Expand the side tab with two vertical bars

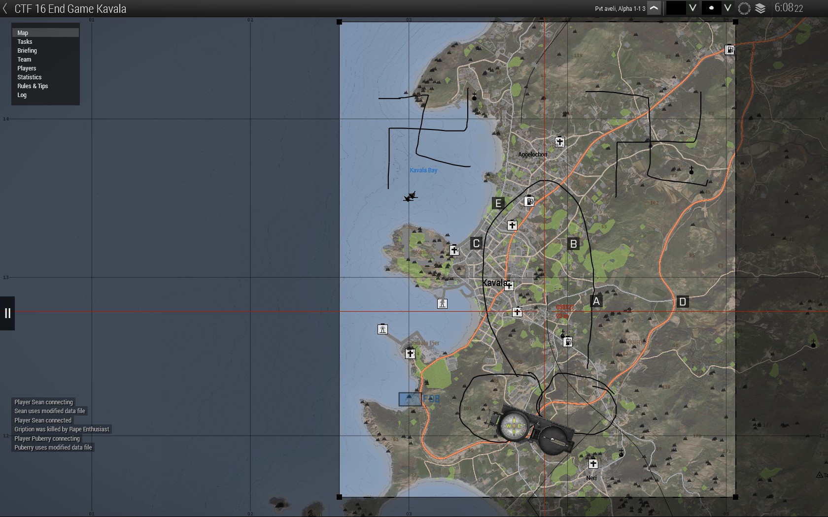point(7,313)
